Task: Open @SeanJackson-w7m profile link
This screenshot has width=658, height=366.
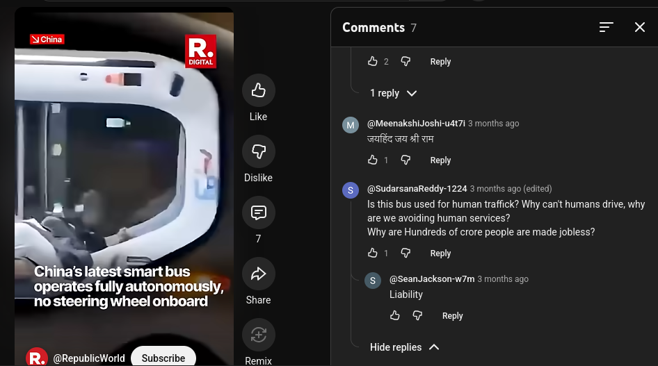Action: click(432, 279)
